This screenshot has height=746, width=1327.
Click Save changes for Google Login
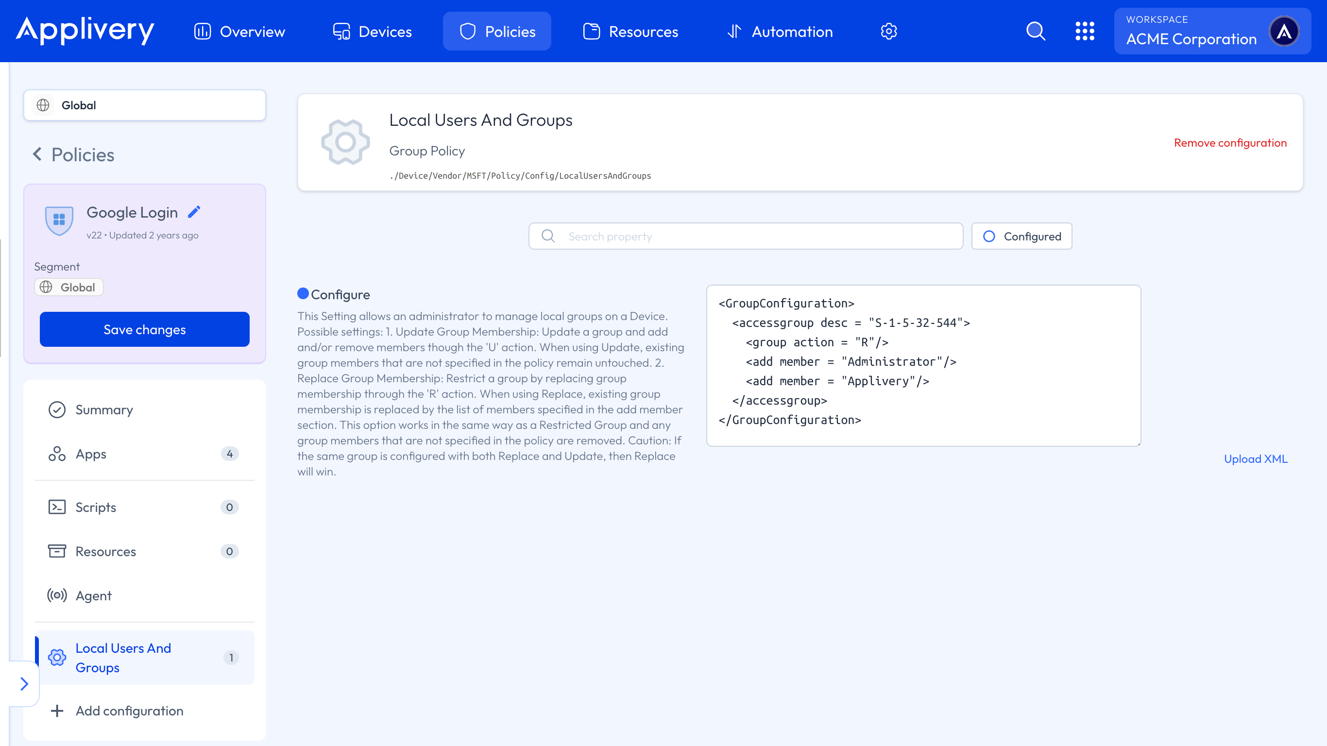(x=144, y=329)
